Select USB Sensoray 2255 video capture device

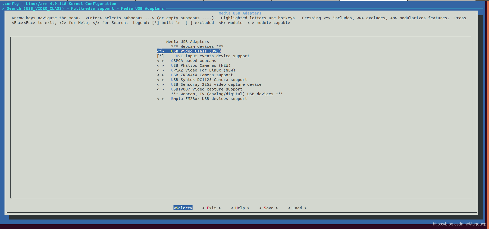(216, 84)
